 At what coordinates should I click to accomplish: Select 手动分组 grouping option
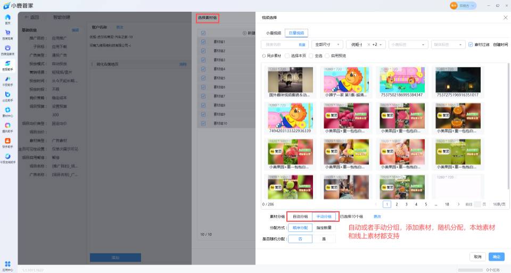[x=324, y=217]
